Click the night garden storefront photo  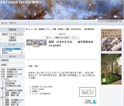(x=111, y=69)
